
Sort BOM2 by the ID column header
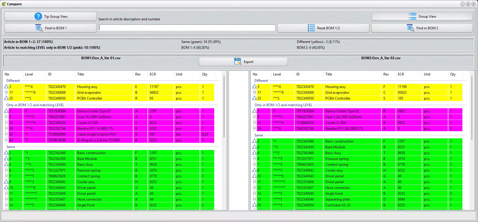pos(309,74)
